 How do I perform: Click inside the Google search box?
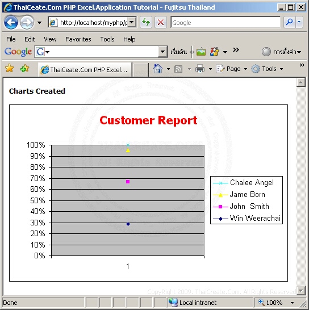[226, 22]
